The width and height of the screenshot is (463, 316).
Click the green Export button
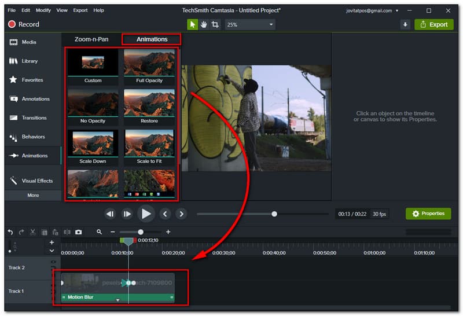point(433,24)
